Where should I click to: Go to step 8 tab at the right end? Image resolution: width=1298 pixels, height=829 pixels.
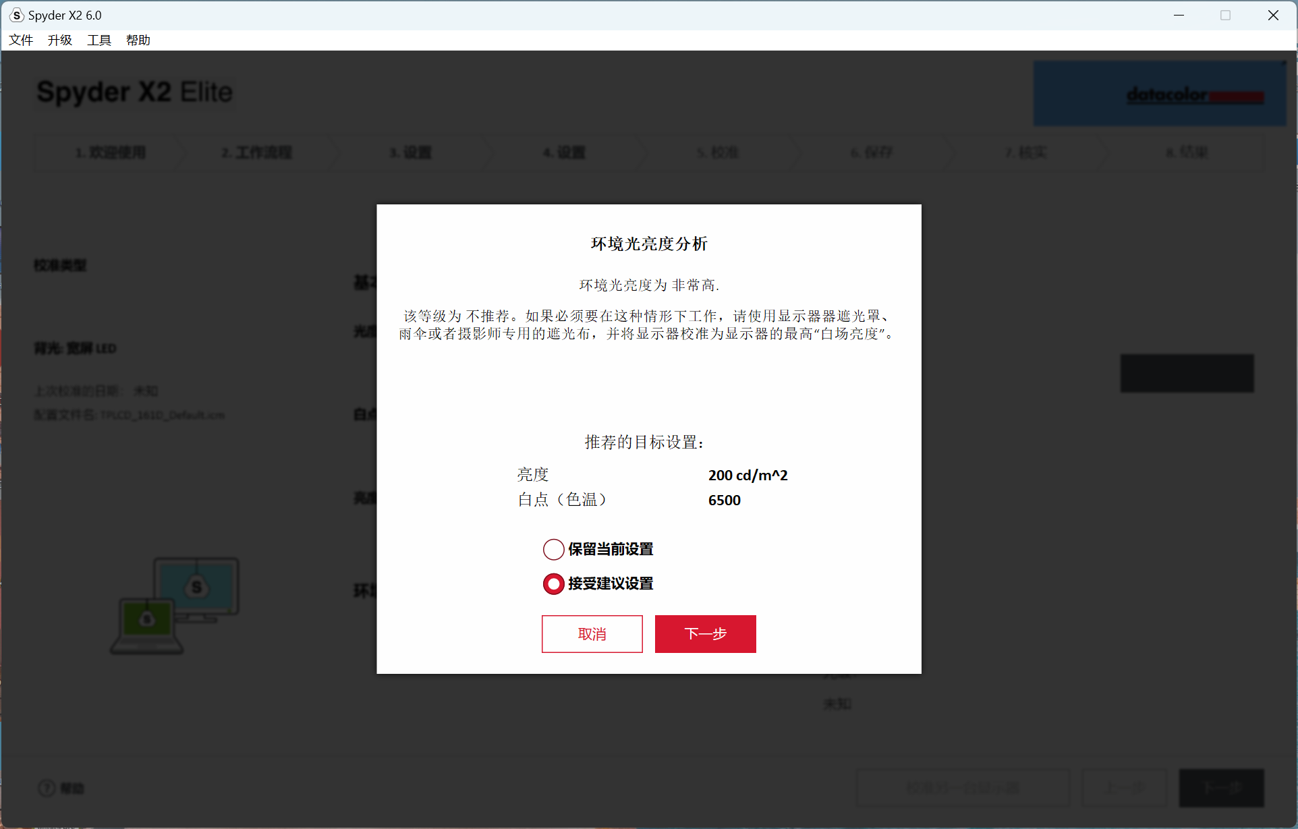click(1187, 152)
